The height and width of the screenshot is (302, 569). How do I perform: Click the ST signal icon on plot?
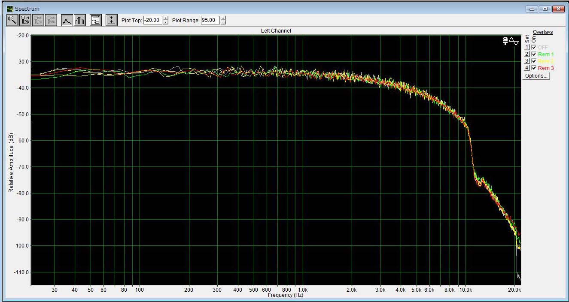click(x=511, y=41)
